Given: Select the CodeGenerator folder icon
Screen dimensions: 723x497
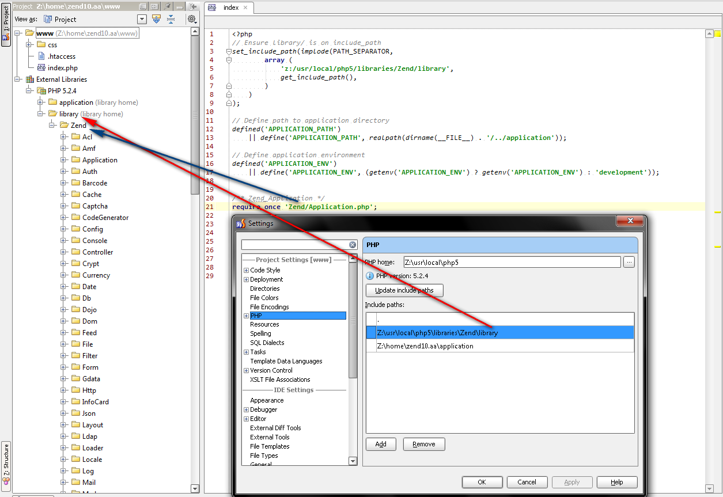Looking at the screenshot, I should point(75,218).
